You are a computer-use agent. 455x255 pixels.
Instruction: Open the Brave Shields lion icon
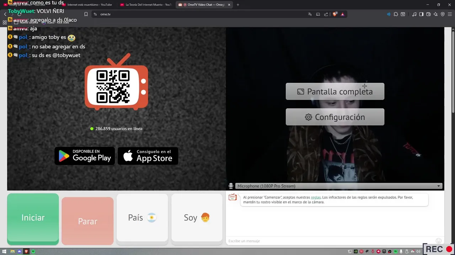(x=335, y=14)
